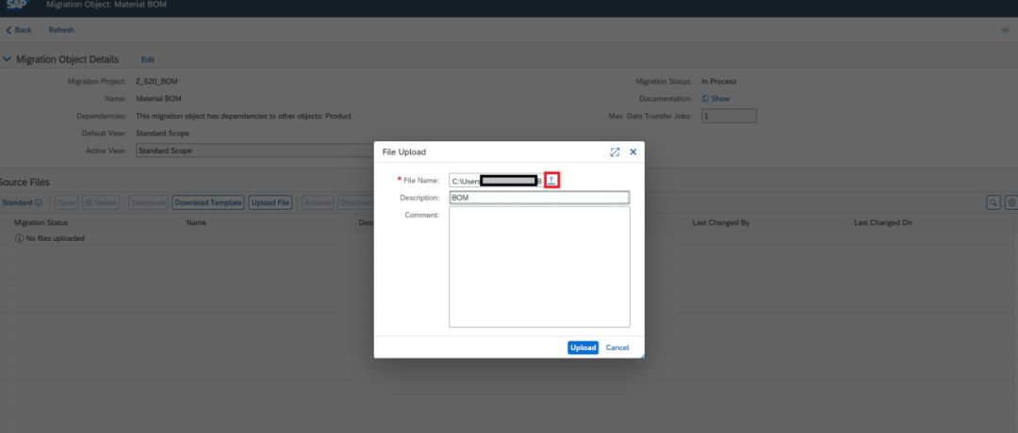Click the File Upload dialog title
Viewport: 1018px width, 433px height.
(x=403, y=152)
